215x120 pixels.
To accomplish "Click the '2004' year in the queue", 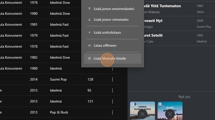I will (x=200, y=21).
